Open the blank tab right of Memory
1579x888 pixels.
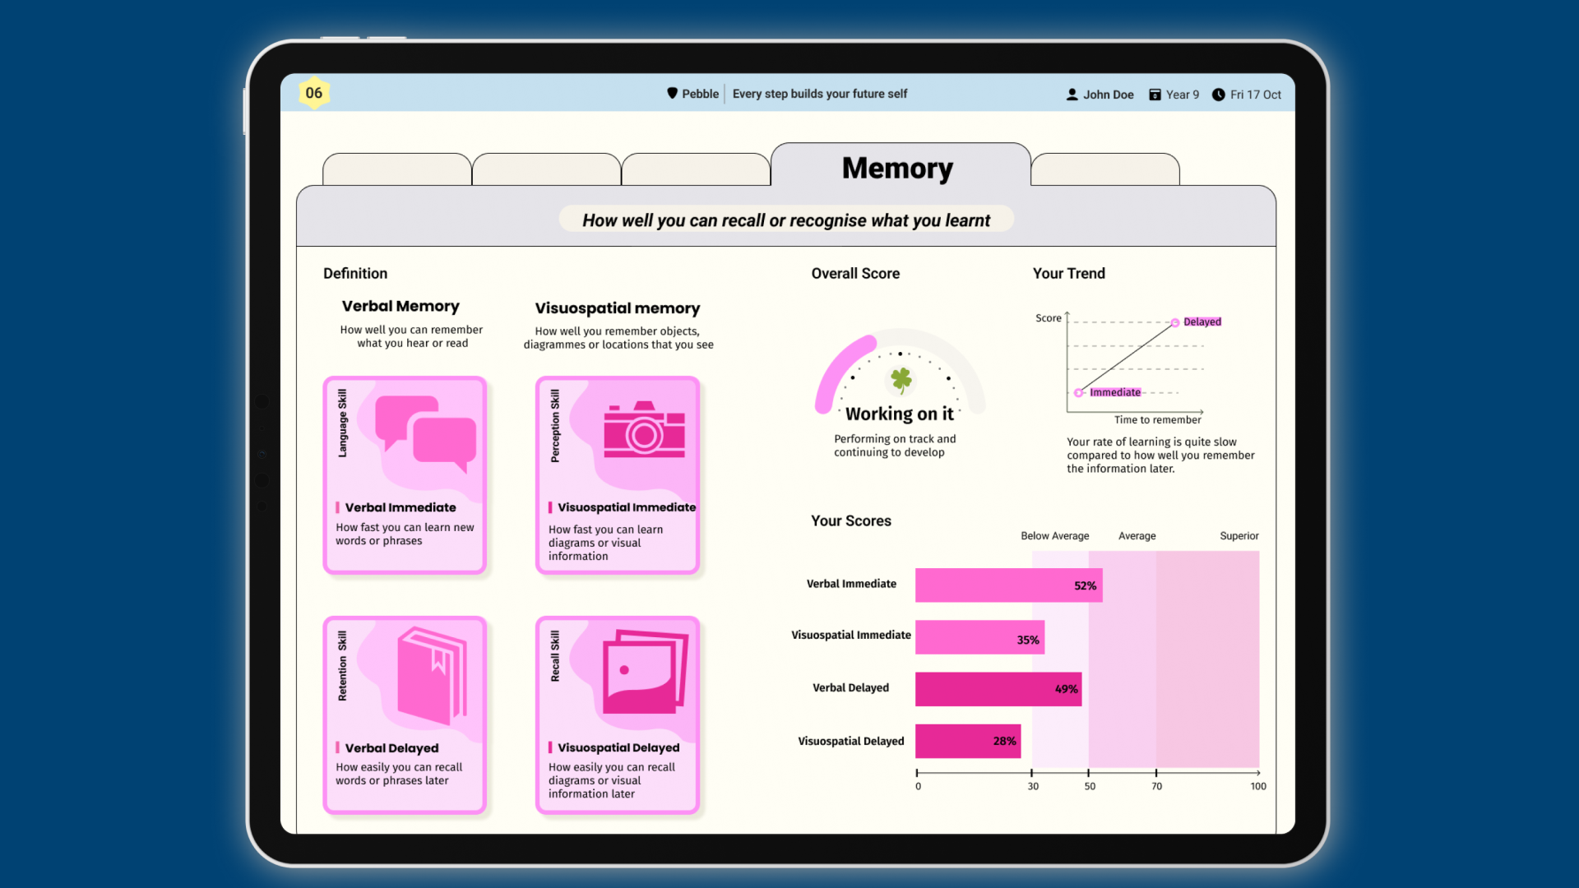coord(1104,169)
